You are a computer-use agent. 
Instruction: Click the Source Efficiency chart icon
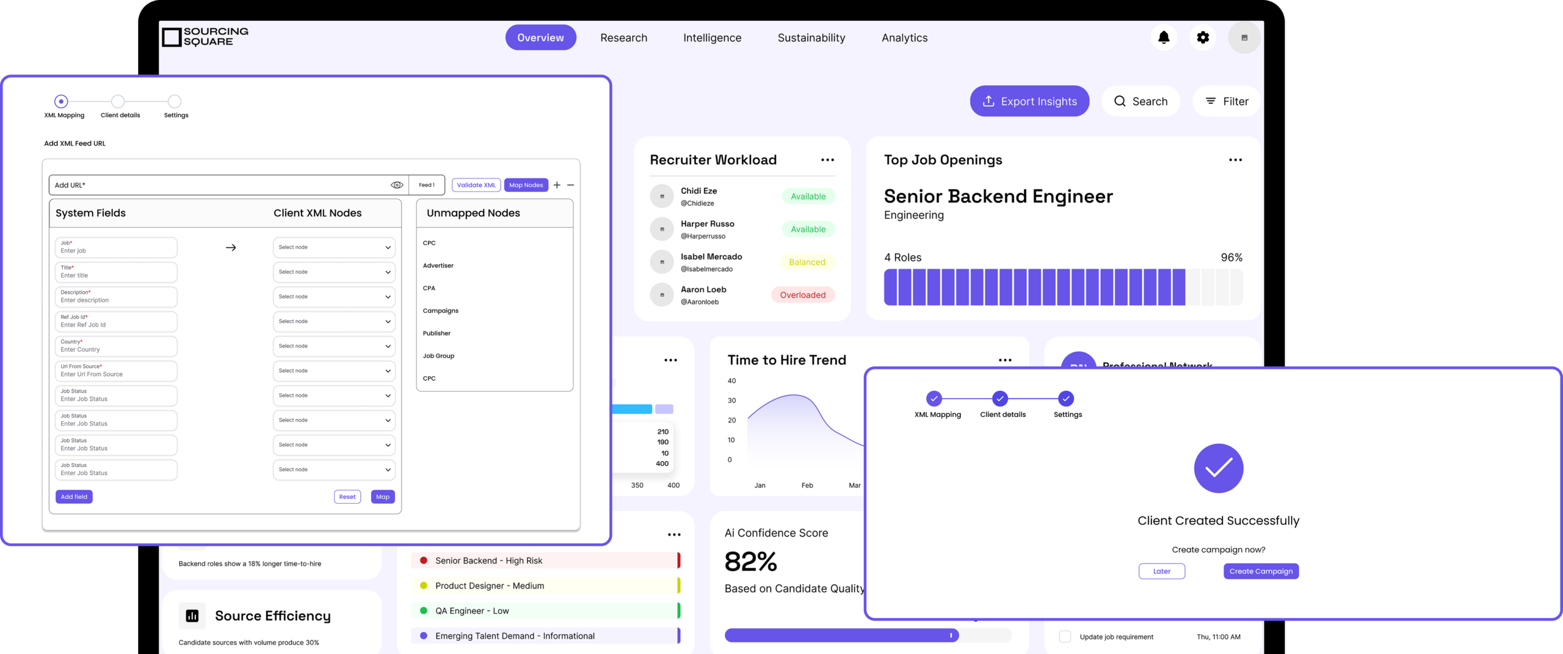pyautogui.click(x=192, y=616)
